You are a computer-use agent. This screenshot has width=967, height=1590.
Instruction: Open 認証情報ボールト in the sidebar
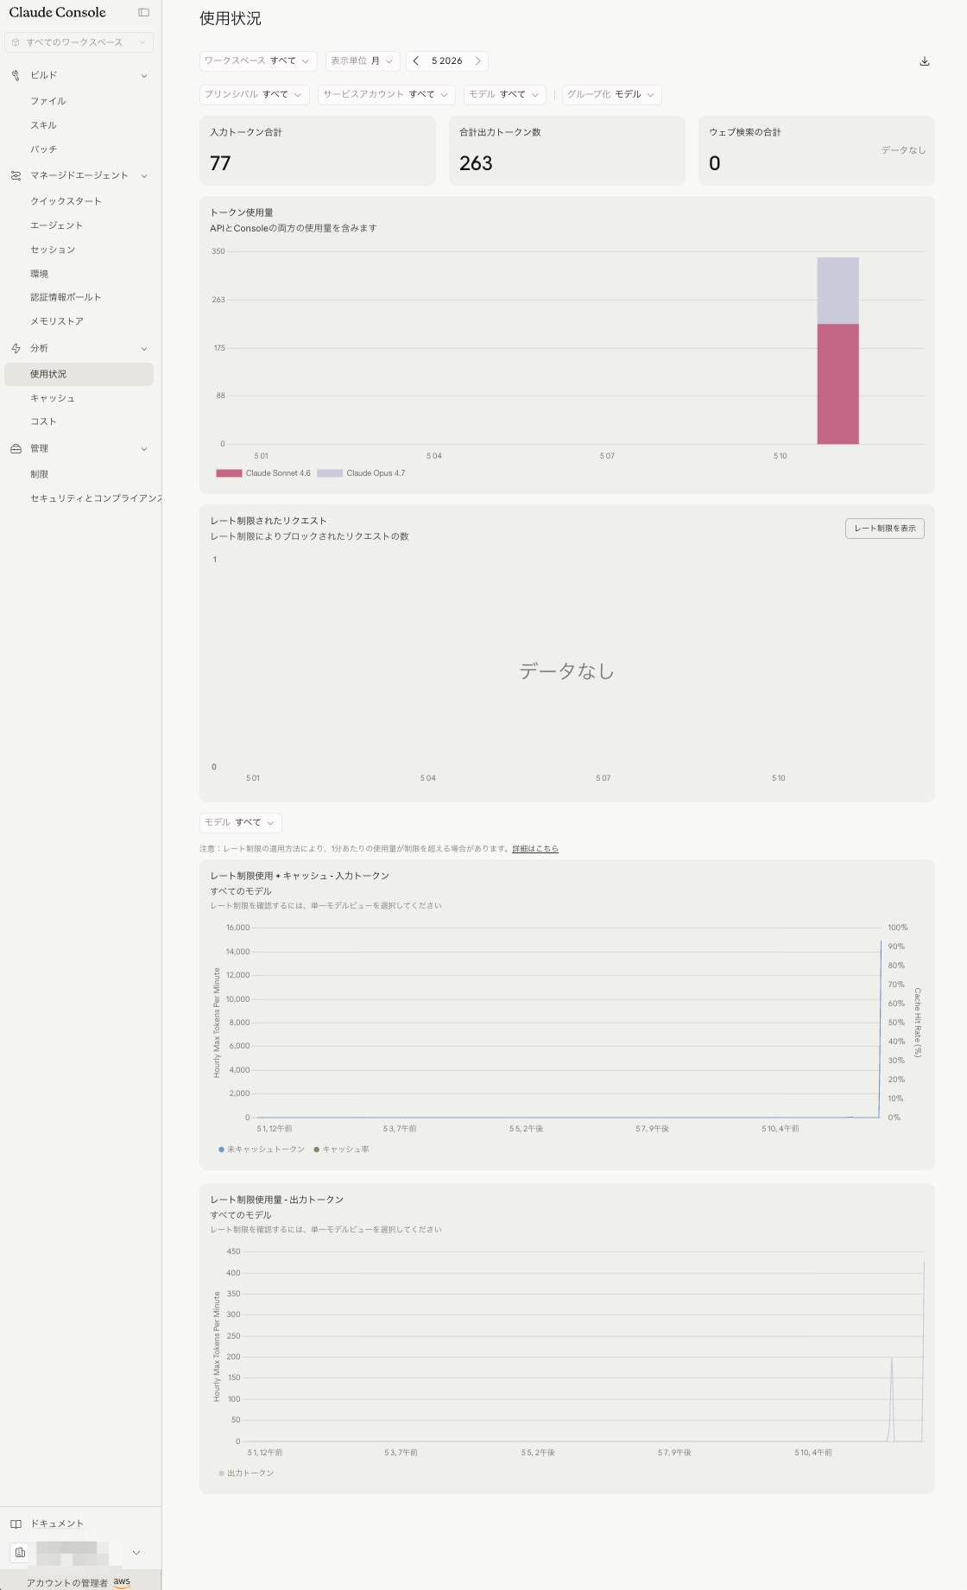(66, 297)
